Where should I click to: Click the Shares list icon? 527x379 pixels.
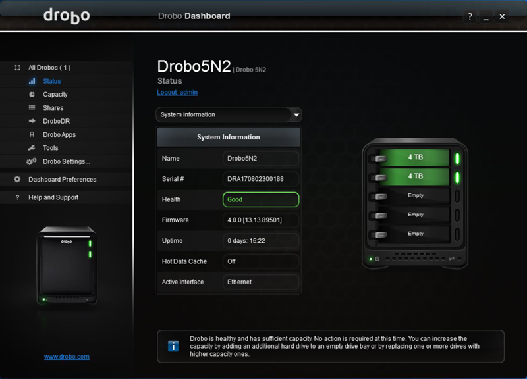[x=32, y=108]
